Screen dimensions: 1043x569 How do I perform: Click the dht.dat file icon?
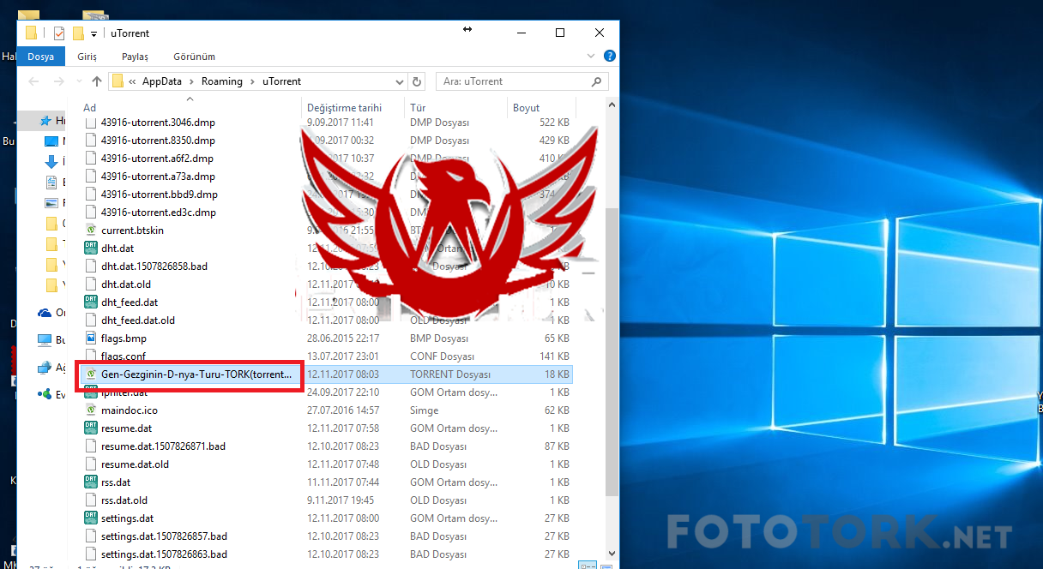click(x=91, y=248)
